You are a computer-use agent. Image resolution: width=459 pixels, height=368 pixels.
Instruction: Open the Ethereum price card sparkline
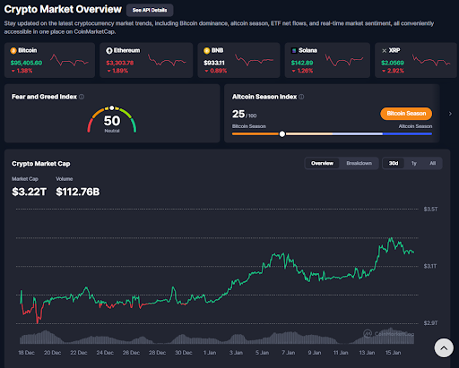tap(167, 61)
